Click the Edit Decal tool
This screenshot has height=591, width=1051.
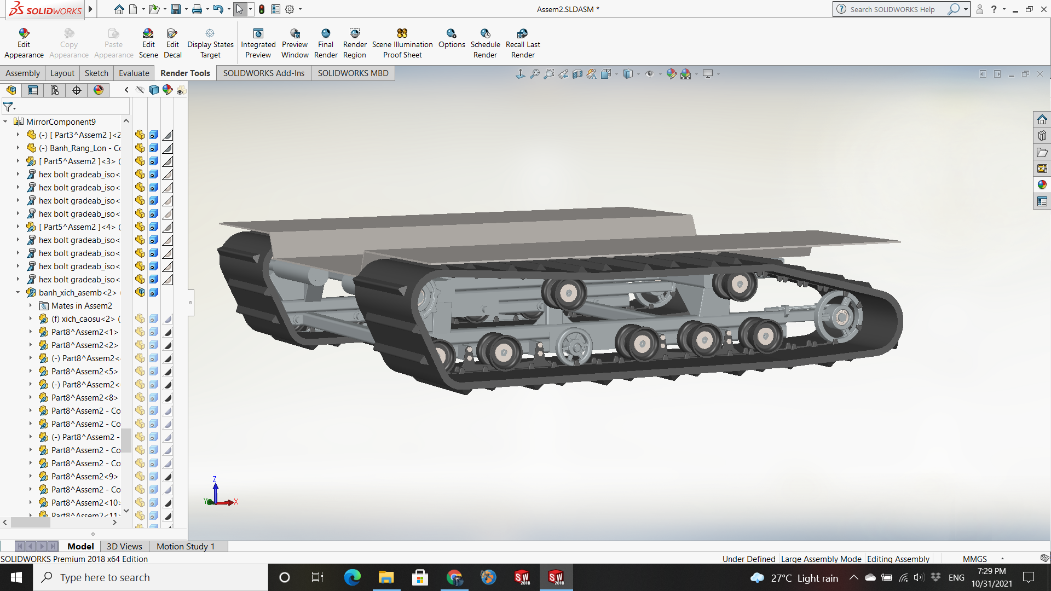pos(172,43)
